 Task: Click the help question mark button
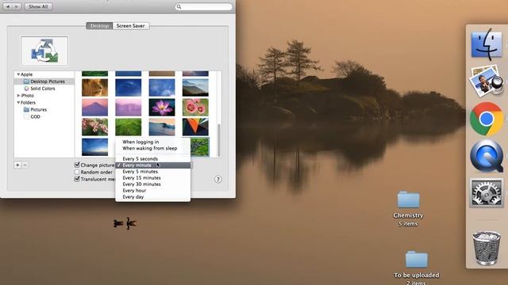click(218, 180)
